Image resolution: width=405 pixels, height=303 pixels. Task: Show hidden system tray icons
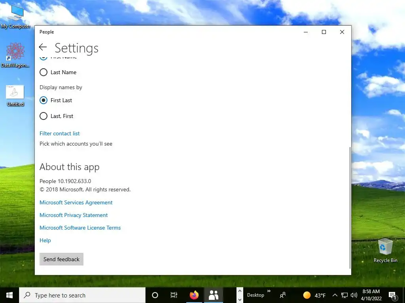click(335, 295)
